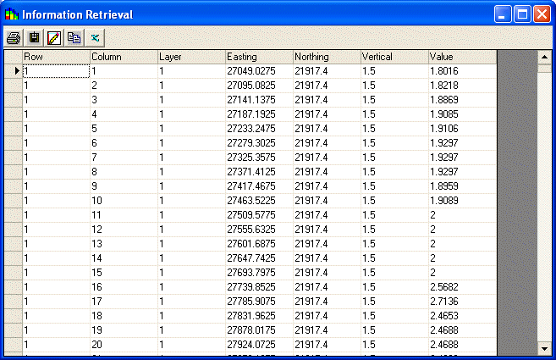Click the Information Retrieval title bar chart icon
The image size is (556, 360).
(12, 14)
